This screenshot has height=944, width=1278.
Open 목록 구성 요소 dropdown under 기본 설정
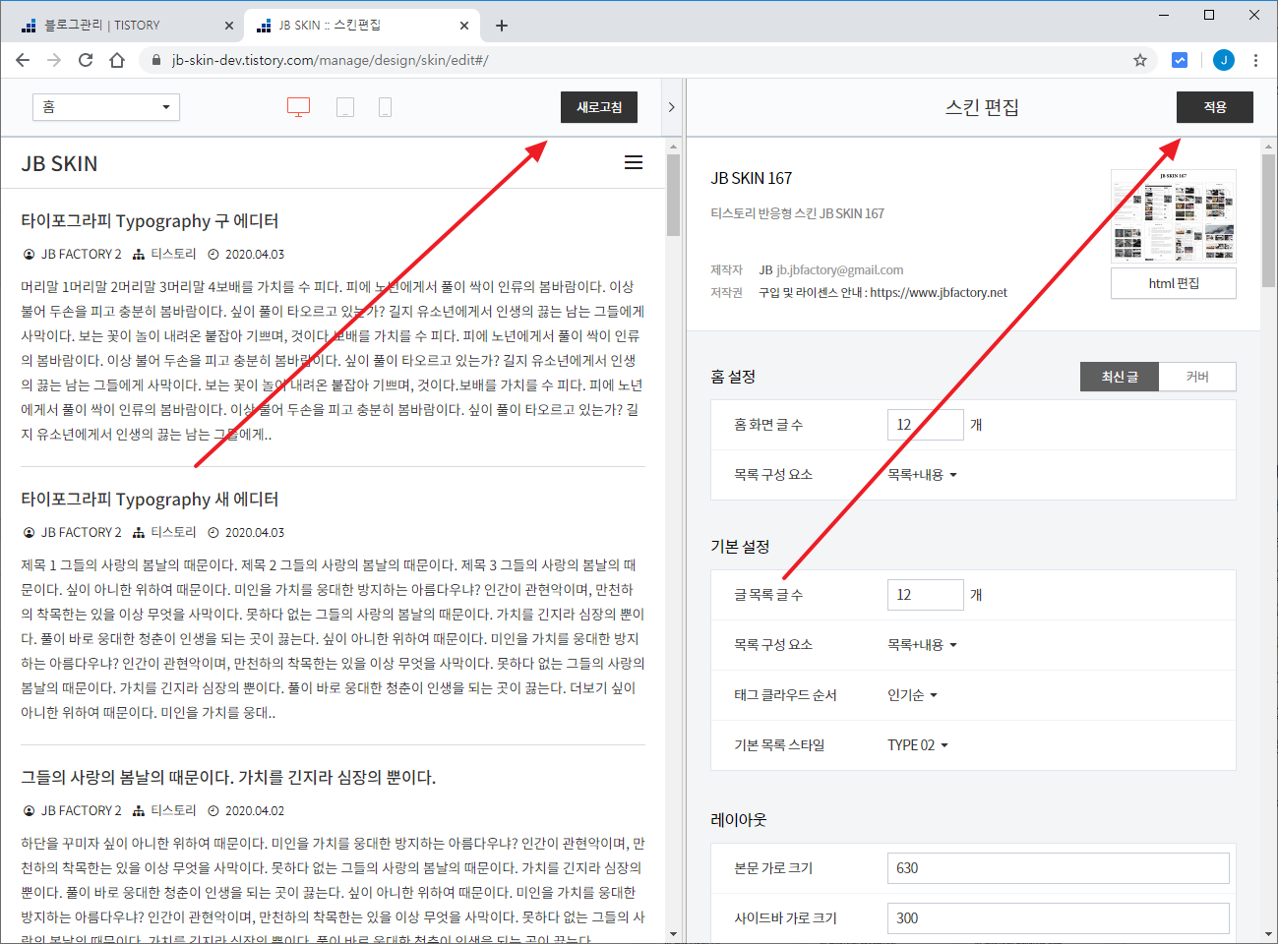(x=922, y=645)
